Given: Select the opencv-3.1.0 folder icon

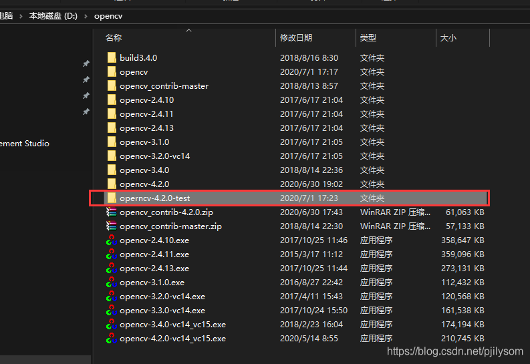Looking at the screenshot, I should tap(112, 142).
